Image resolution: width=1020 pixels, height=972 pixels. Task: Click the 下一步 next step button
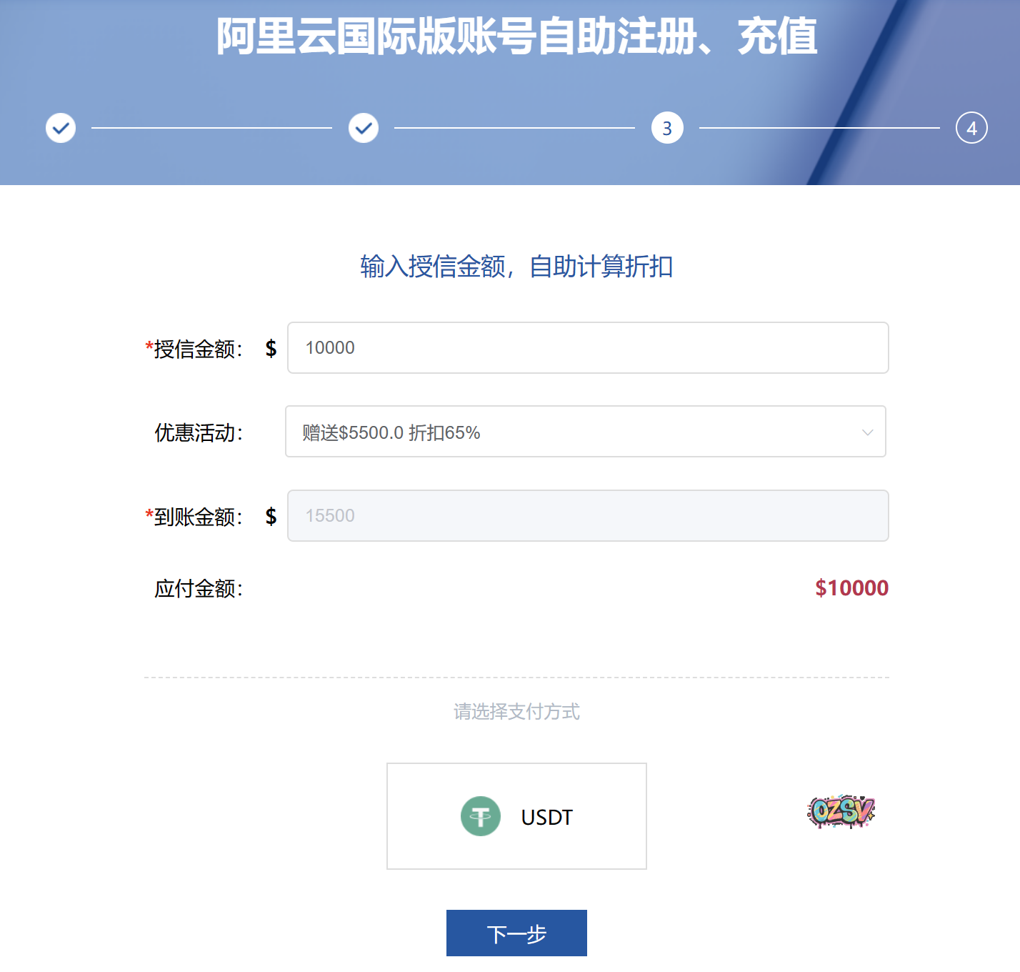tap(516, 933)
